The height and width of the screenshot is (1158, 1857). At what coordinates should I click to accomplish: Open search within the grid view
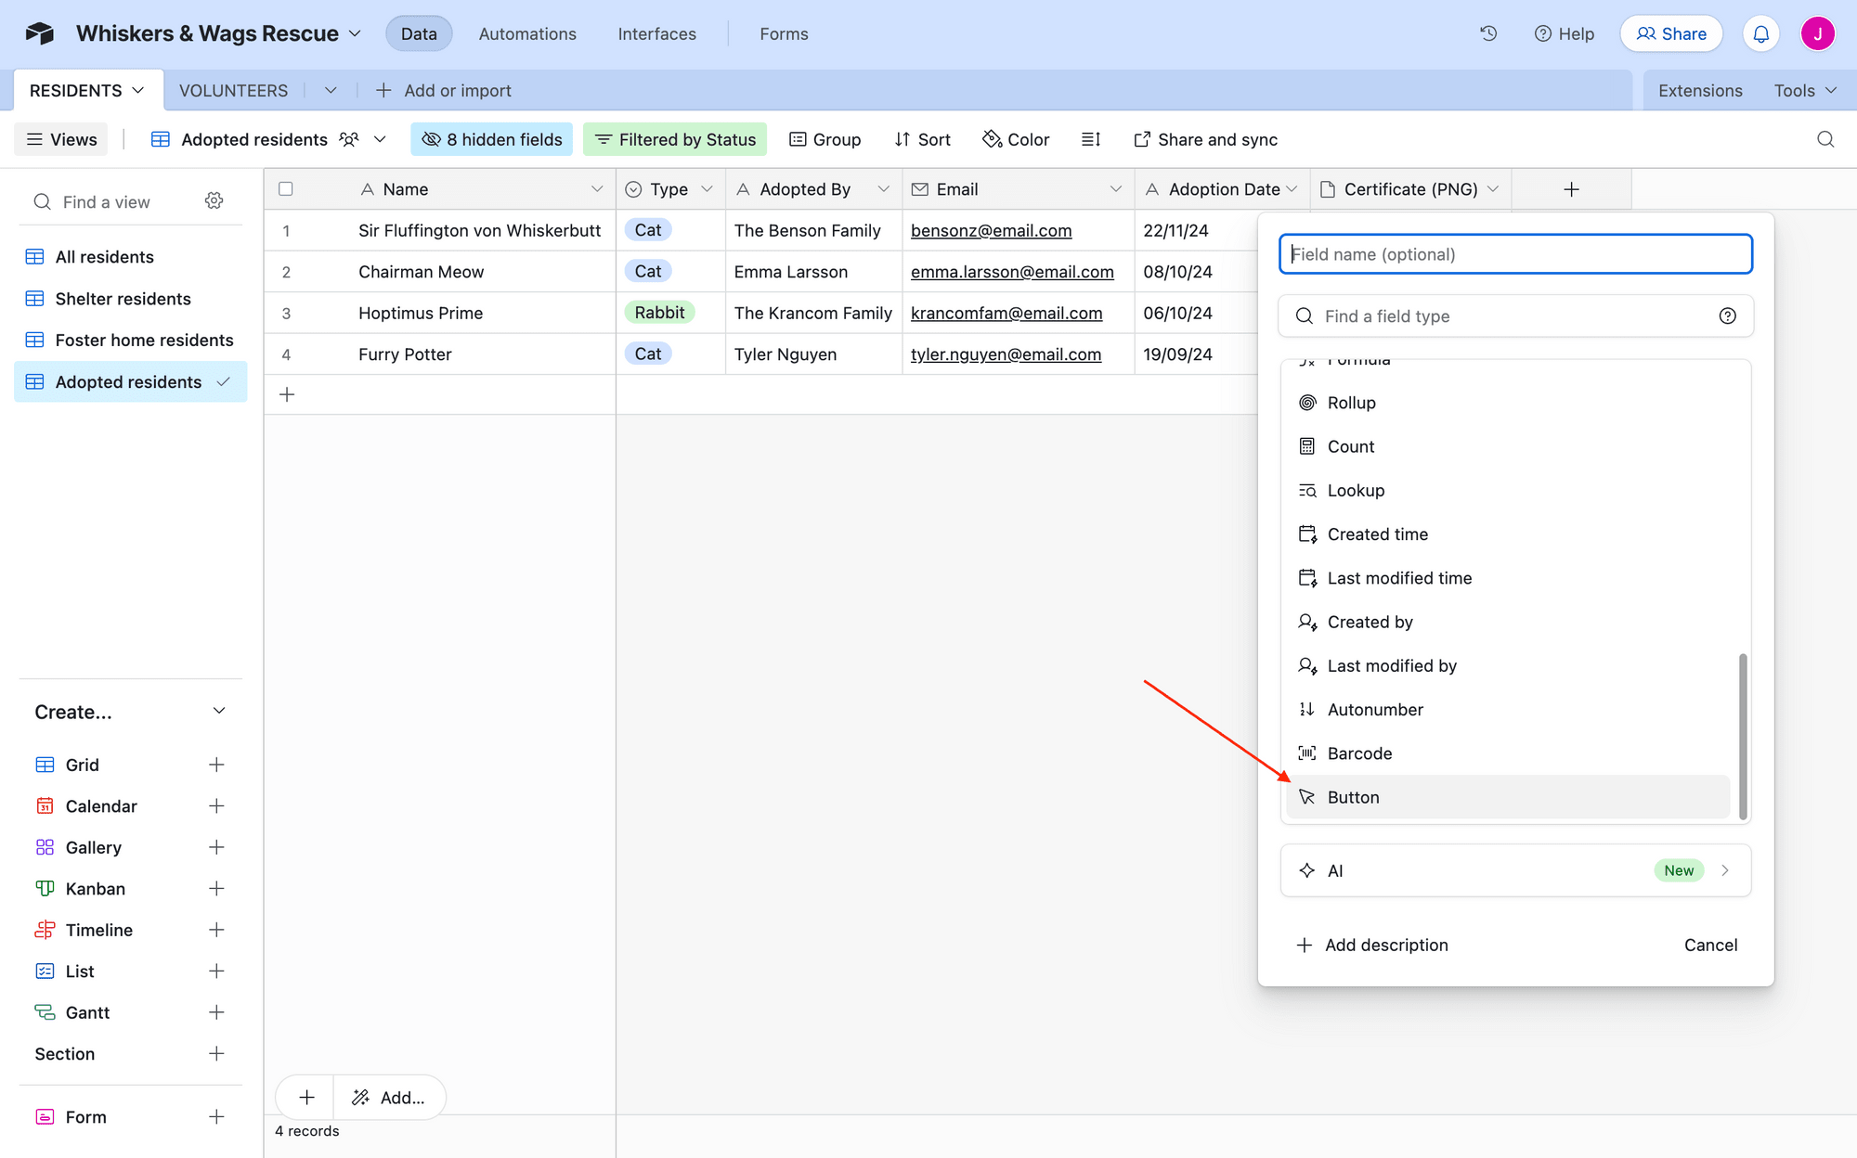[1825, 139]
